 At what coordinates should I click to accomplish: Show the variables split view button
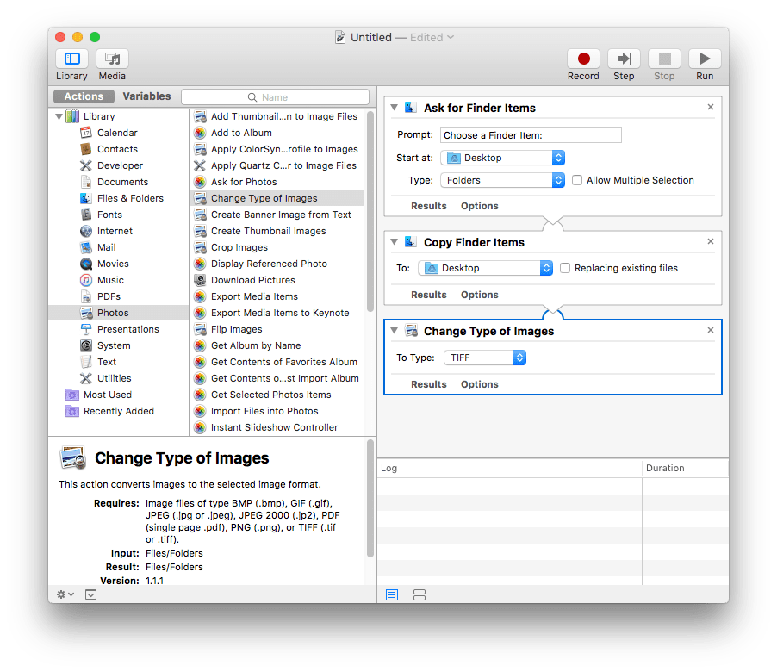(420, 594)
